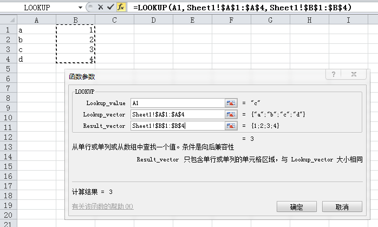Select row 20 header

pos(9,215)
